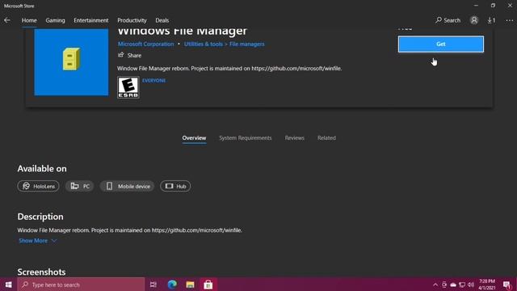
Task: Open the Home tab
Action: [29, 20]
